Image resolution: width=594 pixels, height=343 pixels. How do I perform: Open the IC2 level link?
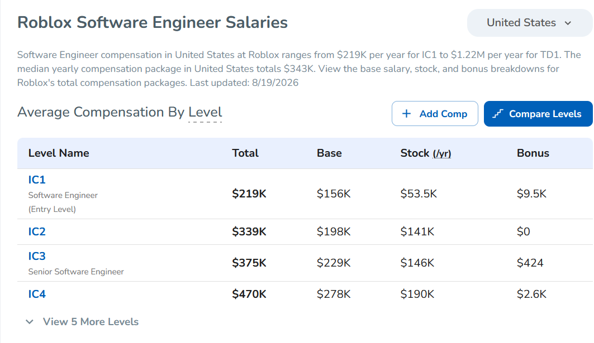(x=37, y=231)
